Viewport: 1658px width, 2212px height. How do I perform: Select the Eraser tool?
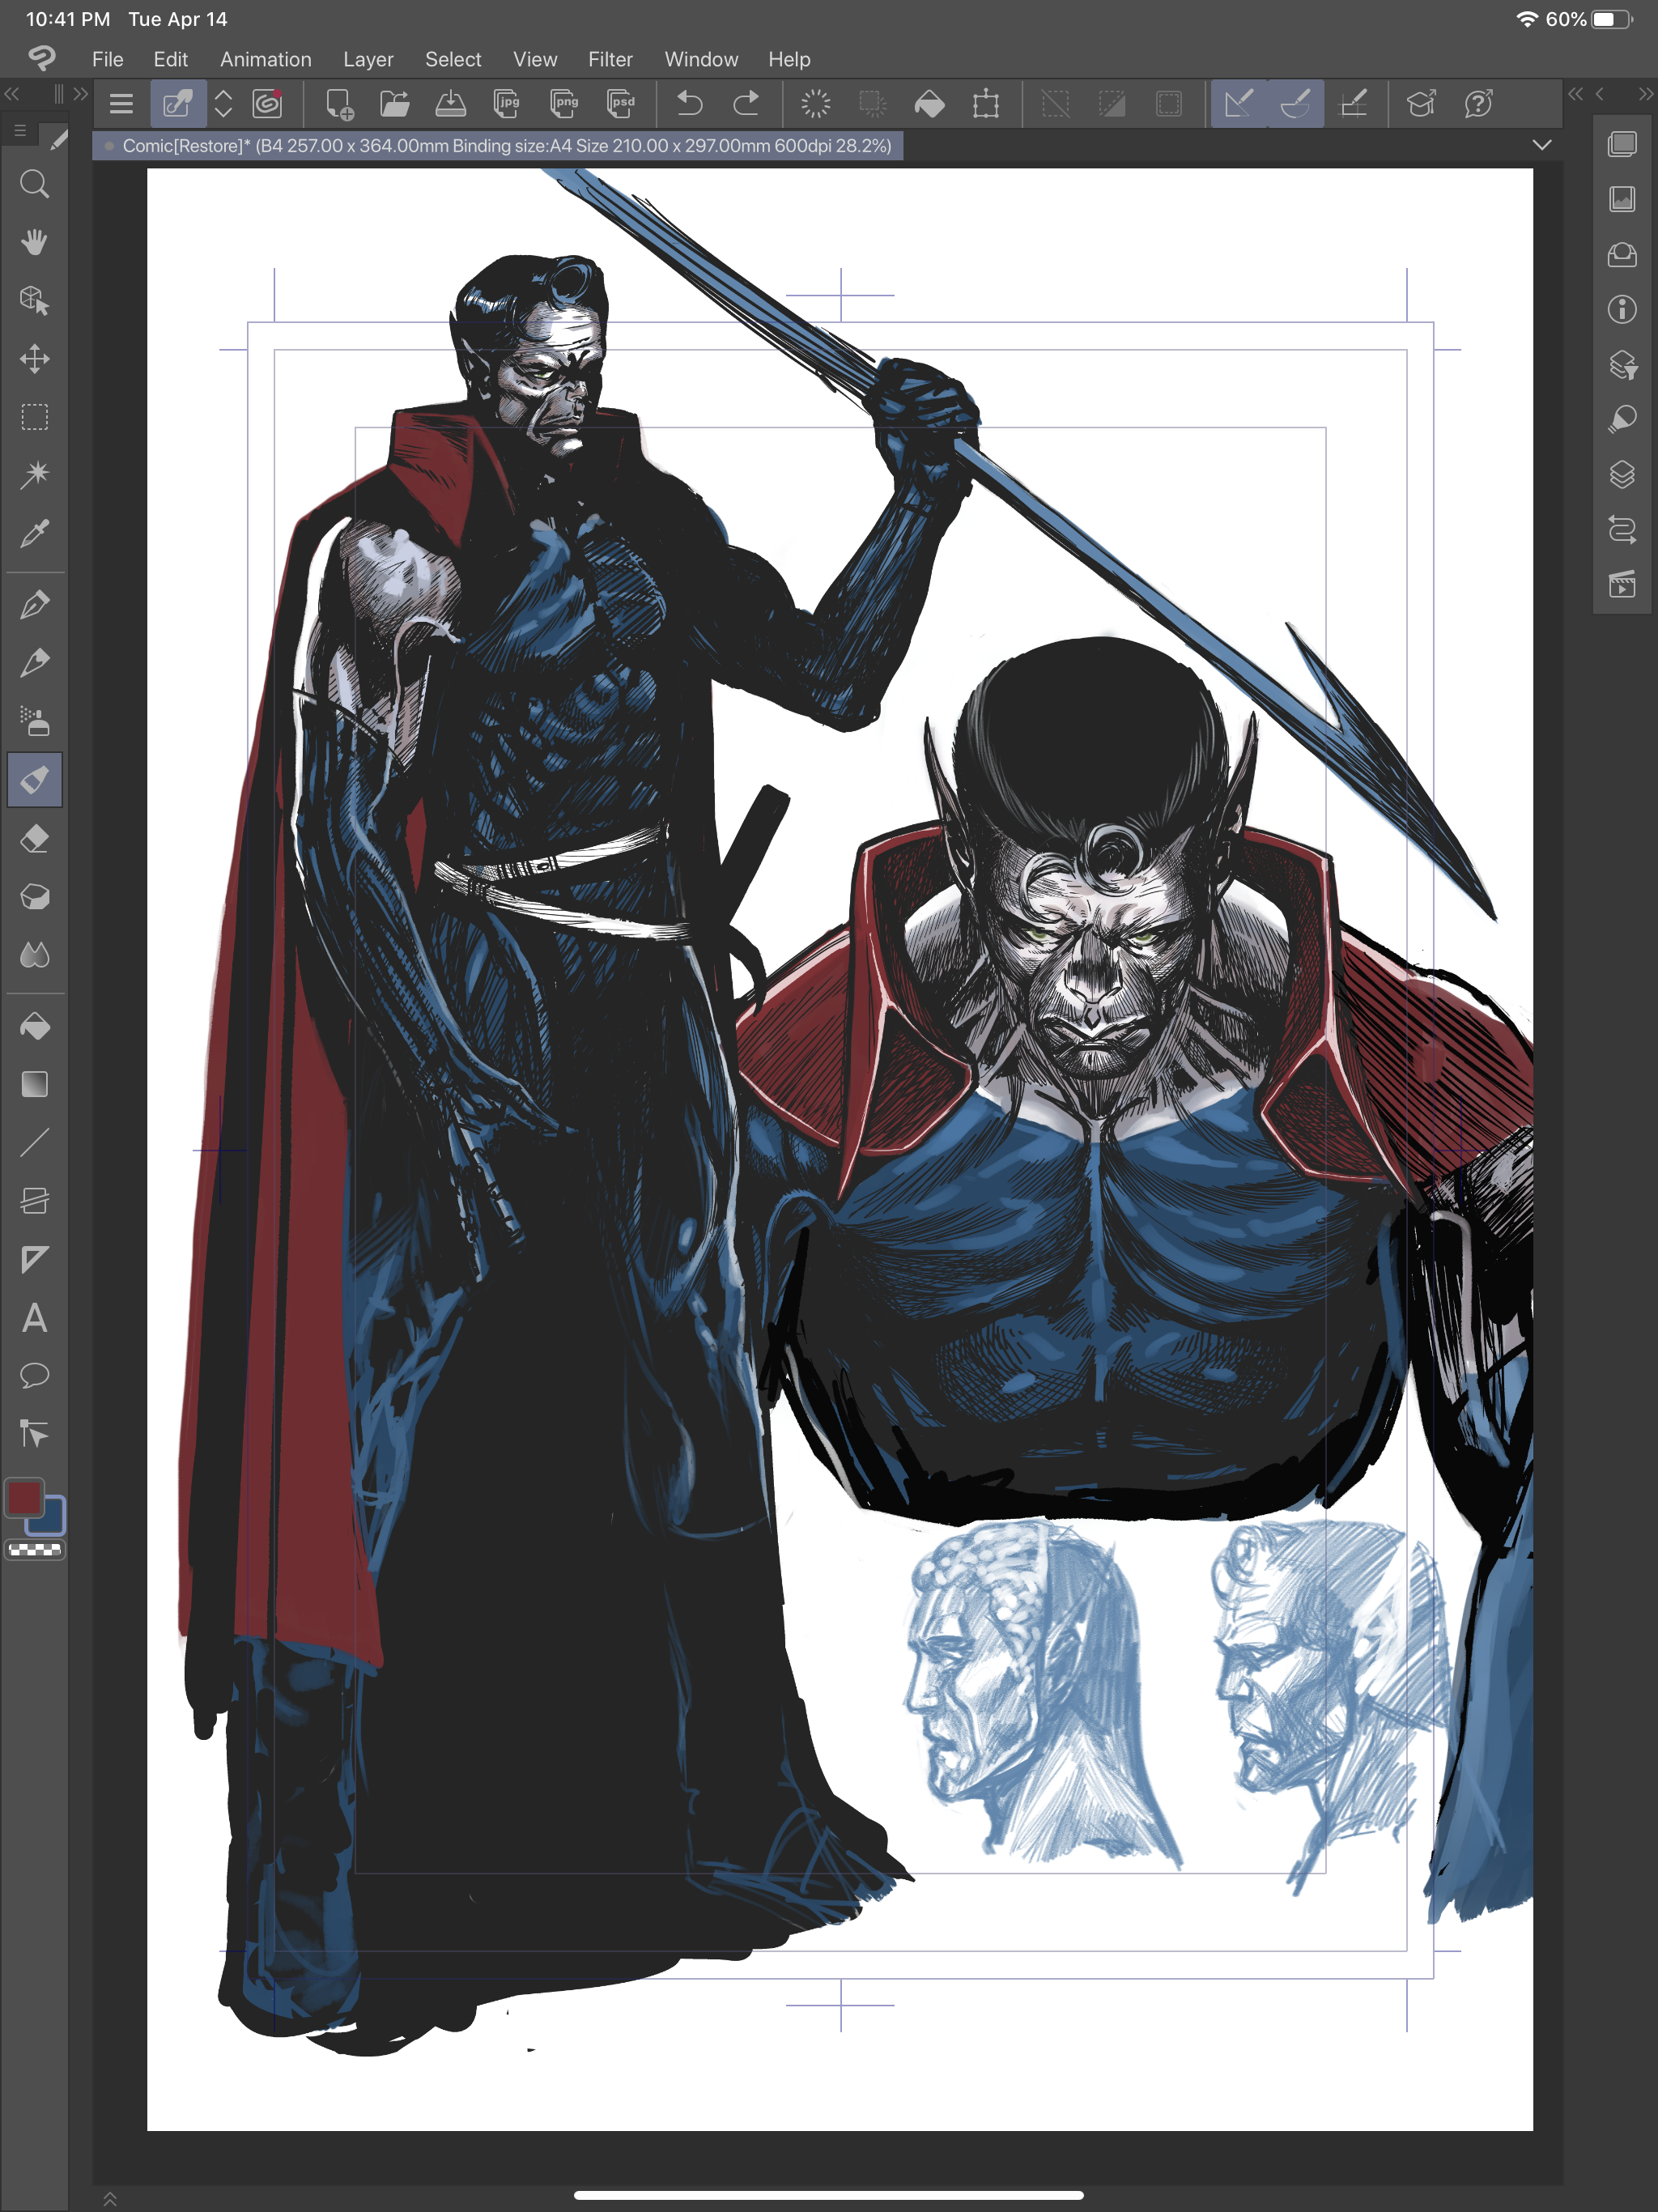click(34, 838)
